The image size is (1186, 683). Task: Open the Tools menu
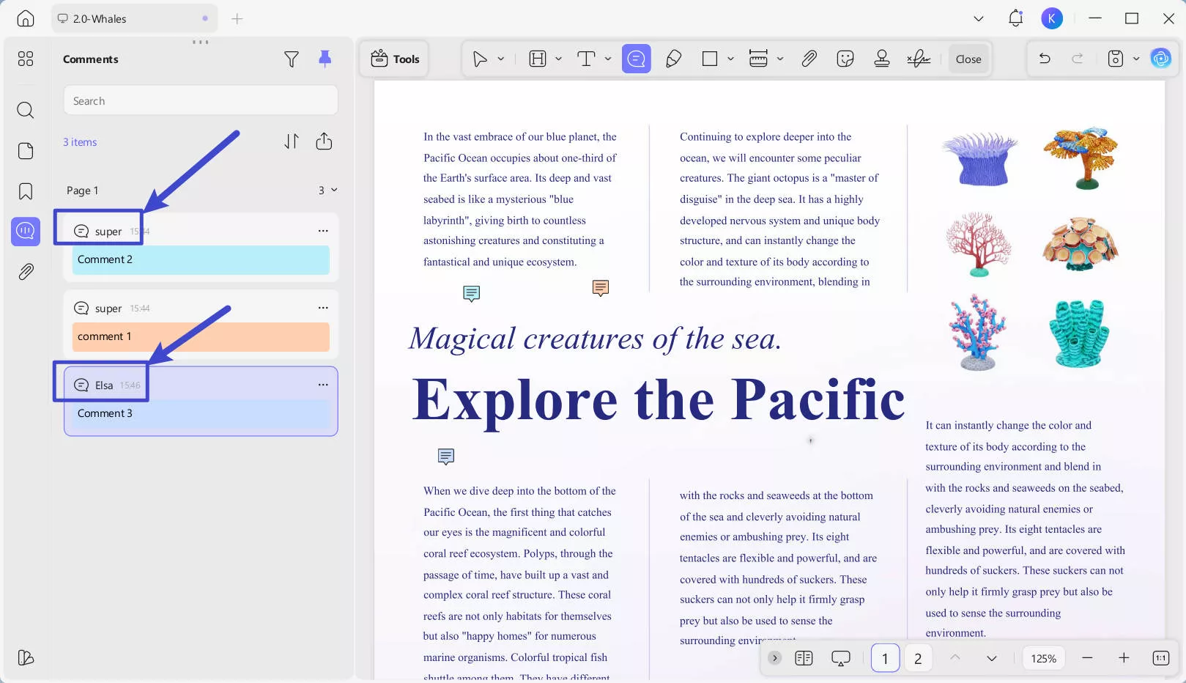395,59
